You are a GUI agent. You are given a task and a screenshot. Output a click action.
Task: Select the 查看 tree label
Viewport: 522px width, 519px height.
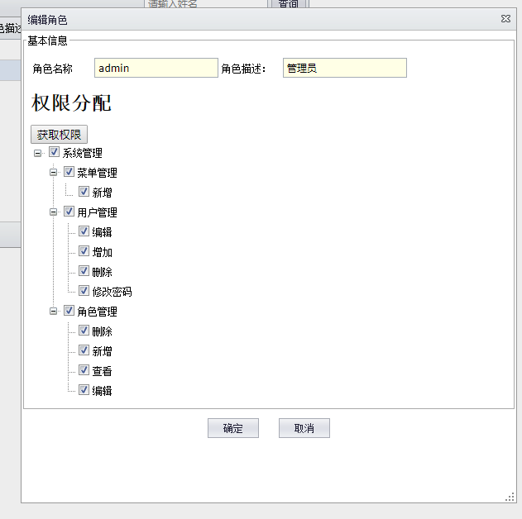[103, 371]
